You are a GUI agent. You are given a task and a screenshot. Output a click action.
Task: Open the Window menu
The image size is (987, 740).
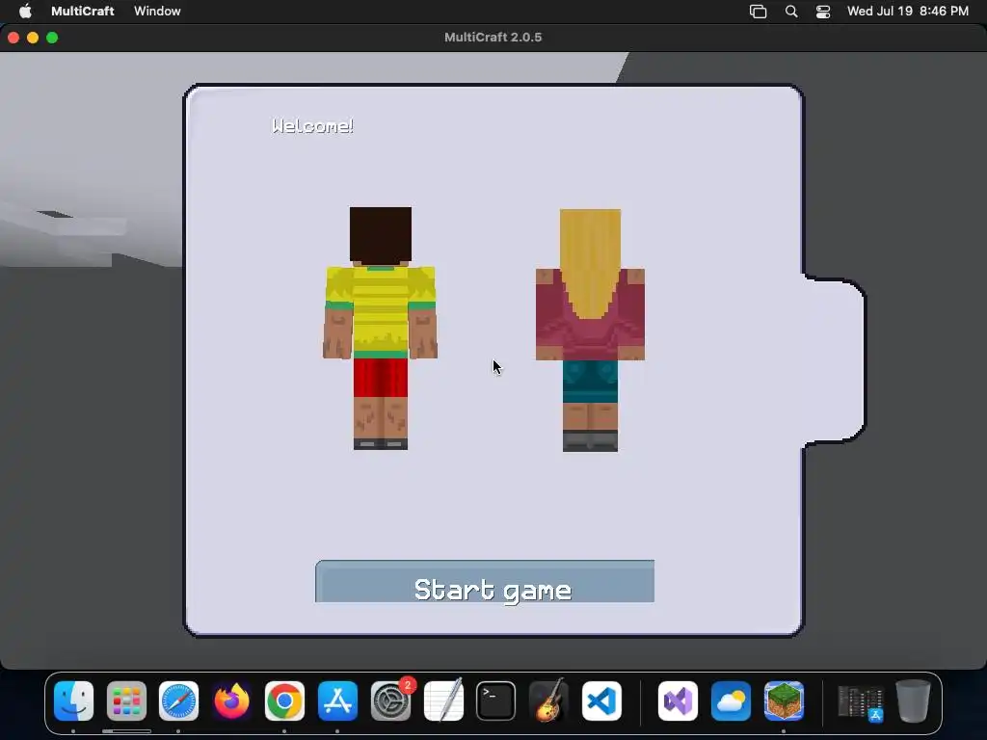coord(157,11)
